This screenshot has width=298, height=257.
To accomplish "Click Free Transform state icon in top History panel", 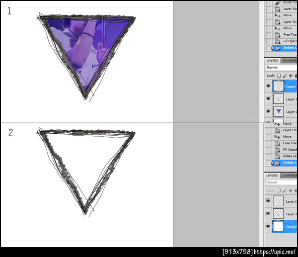I will 278,35.
